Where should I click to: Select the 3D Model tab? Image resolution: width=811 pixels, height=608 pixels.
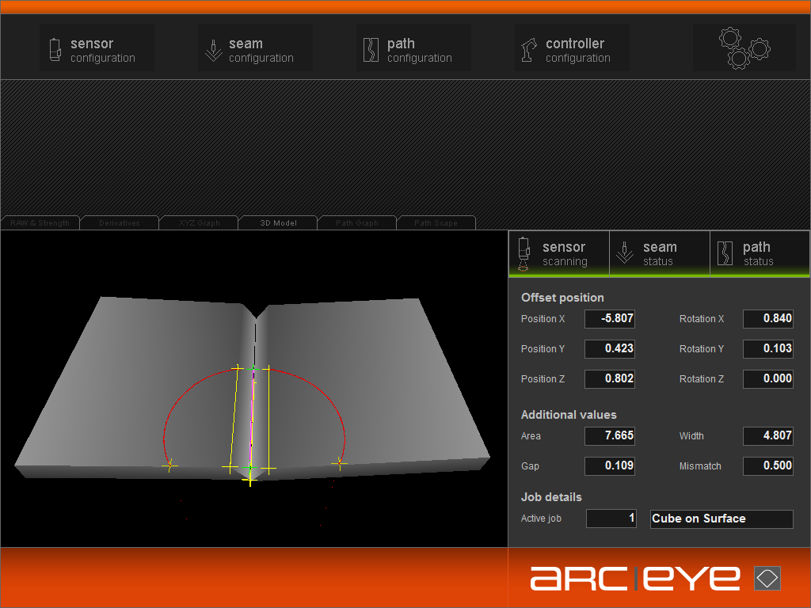[278, 223]
